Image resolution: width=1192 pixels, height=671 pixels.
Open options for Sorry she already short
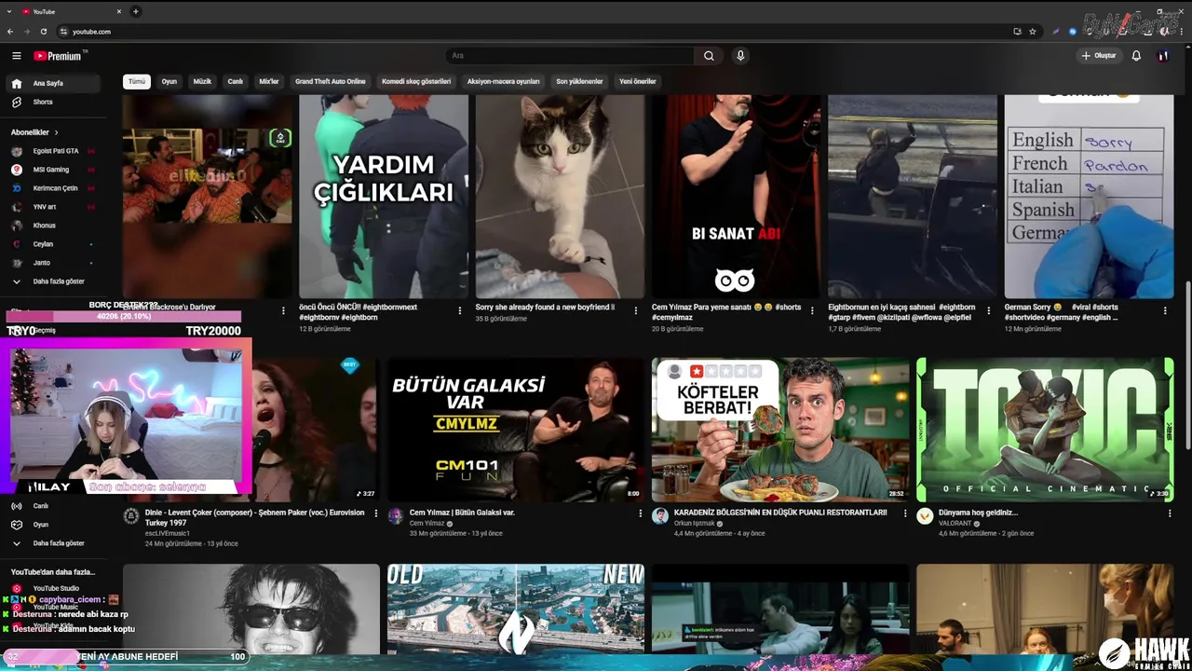pyautogui.click(x=636, y=311)
